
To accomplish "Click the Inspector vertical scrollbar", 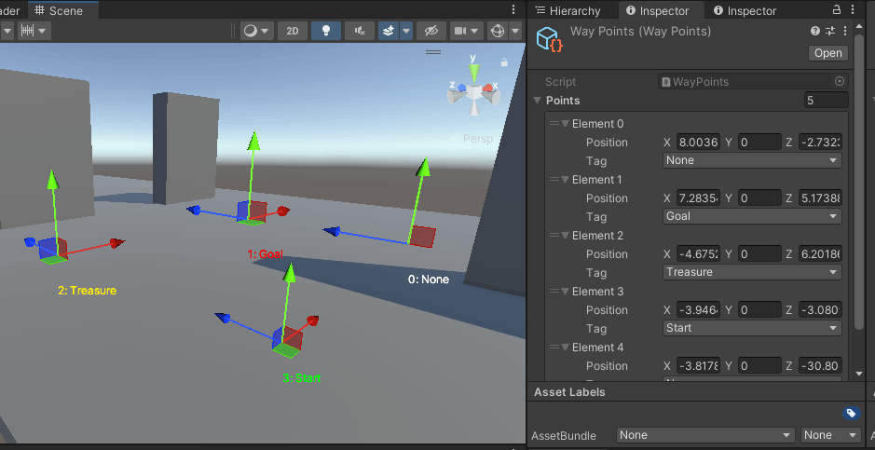I will point(859,184).
